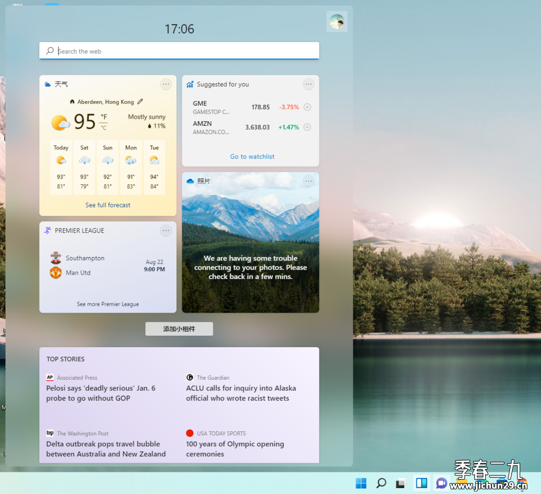The height and width of the screenshot is (494, 541).
Task: Open Premier League widget more options
Action: click(x=166, y=230)
